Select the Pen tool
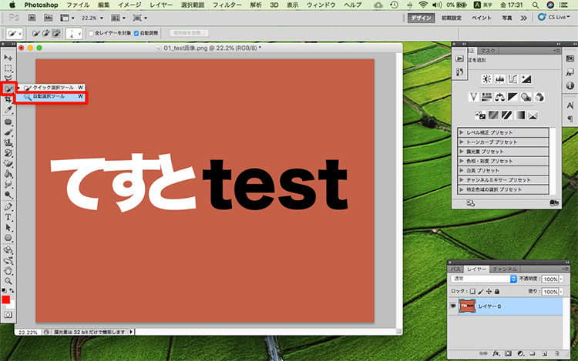The width and height of the screenshot is (578, 361). pos(8,206)
